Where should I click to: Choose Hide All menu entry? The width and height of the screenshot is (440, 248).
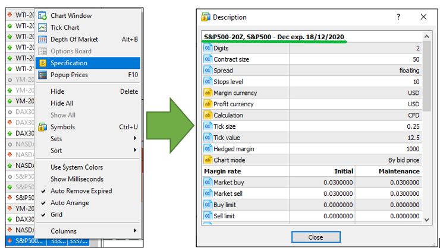click(x=87, y=103)
